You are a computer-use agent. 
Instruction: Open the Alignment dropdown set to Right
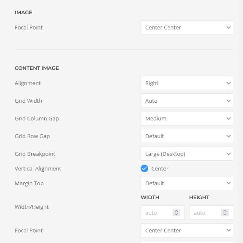[x=187, y=83]
